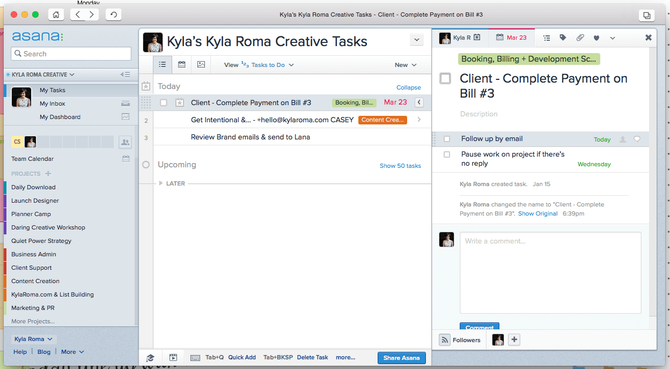
Task: Show 50 upcoming tasks
Action: [x=400, y=166]
